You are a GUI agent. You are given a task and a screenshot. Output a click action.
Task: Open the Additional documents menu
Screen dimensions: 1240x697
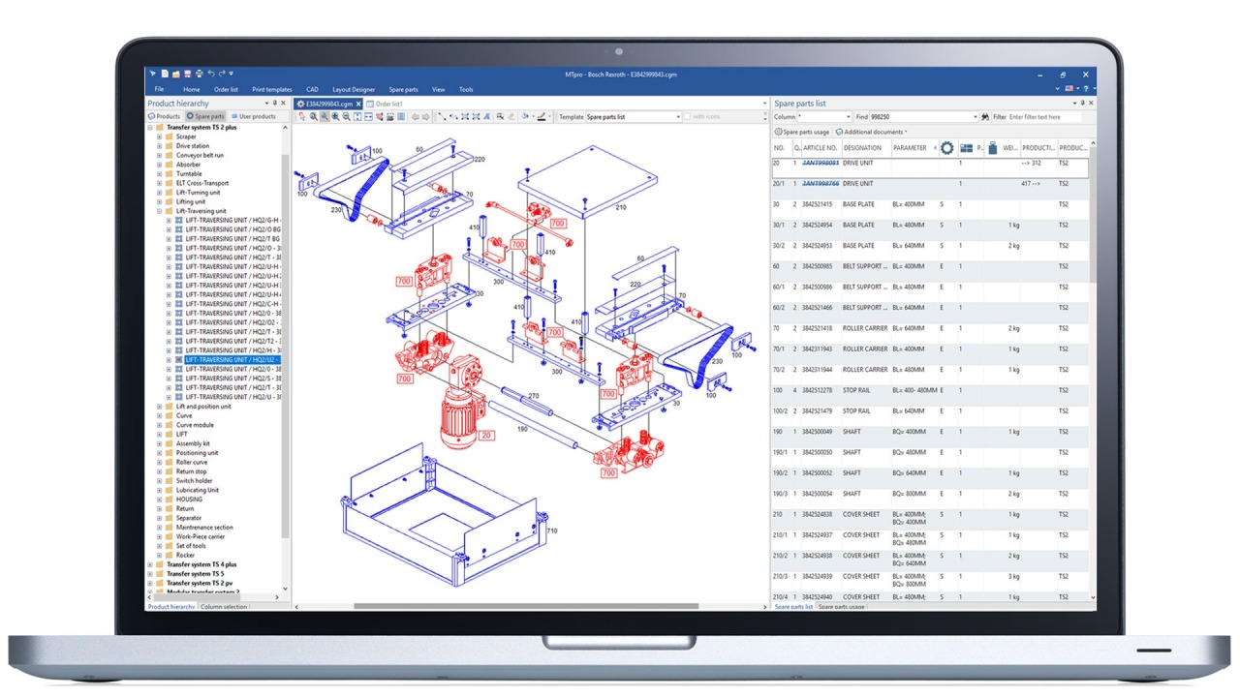click(x=871, y=131)
